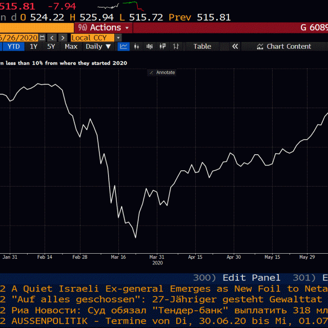Viewport: 328px width, 328px height.
Task: Open the Actions dropdown menu
Action: tap(102, 28)
